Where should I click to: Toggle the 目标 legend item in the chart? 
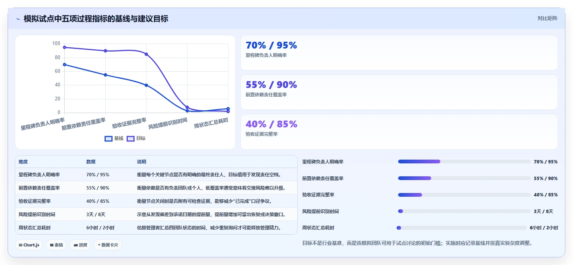136,138
